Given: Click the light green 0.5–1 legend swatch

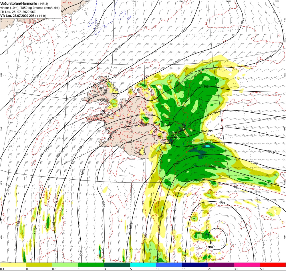Looking at the screenshot, I should 65,265.
